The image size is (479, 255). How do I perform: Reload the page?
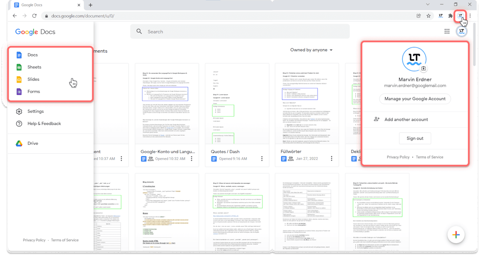34,16
